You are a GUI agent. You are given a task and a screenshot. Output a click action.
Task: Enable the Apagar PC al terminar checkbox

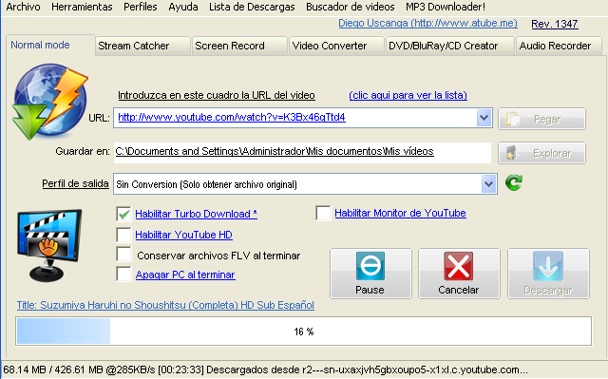pyautogui.click(x=123, y=274)
